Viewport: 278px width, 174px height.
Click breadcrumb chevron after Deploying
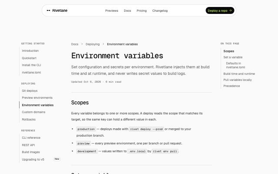(x=103, y=44)
